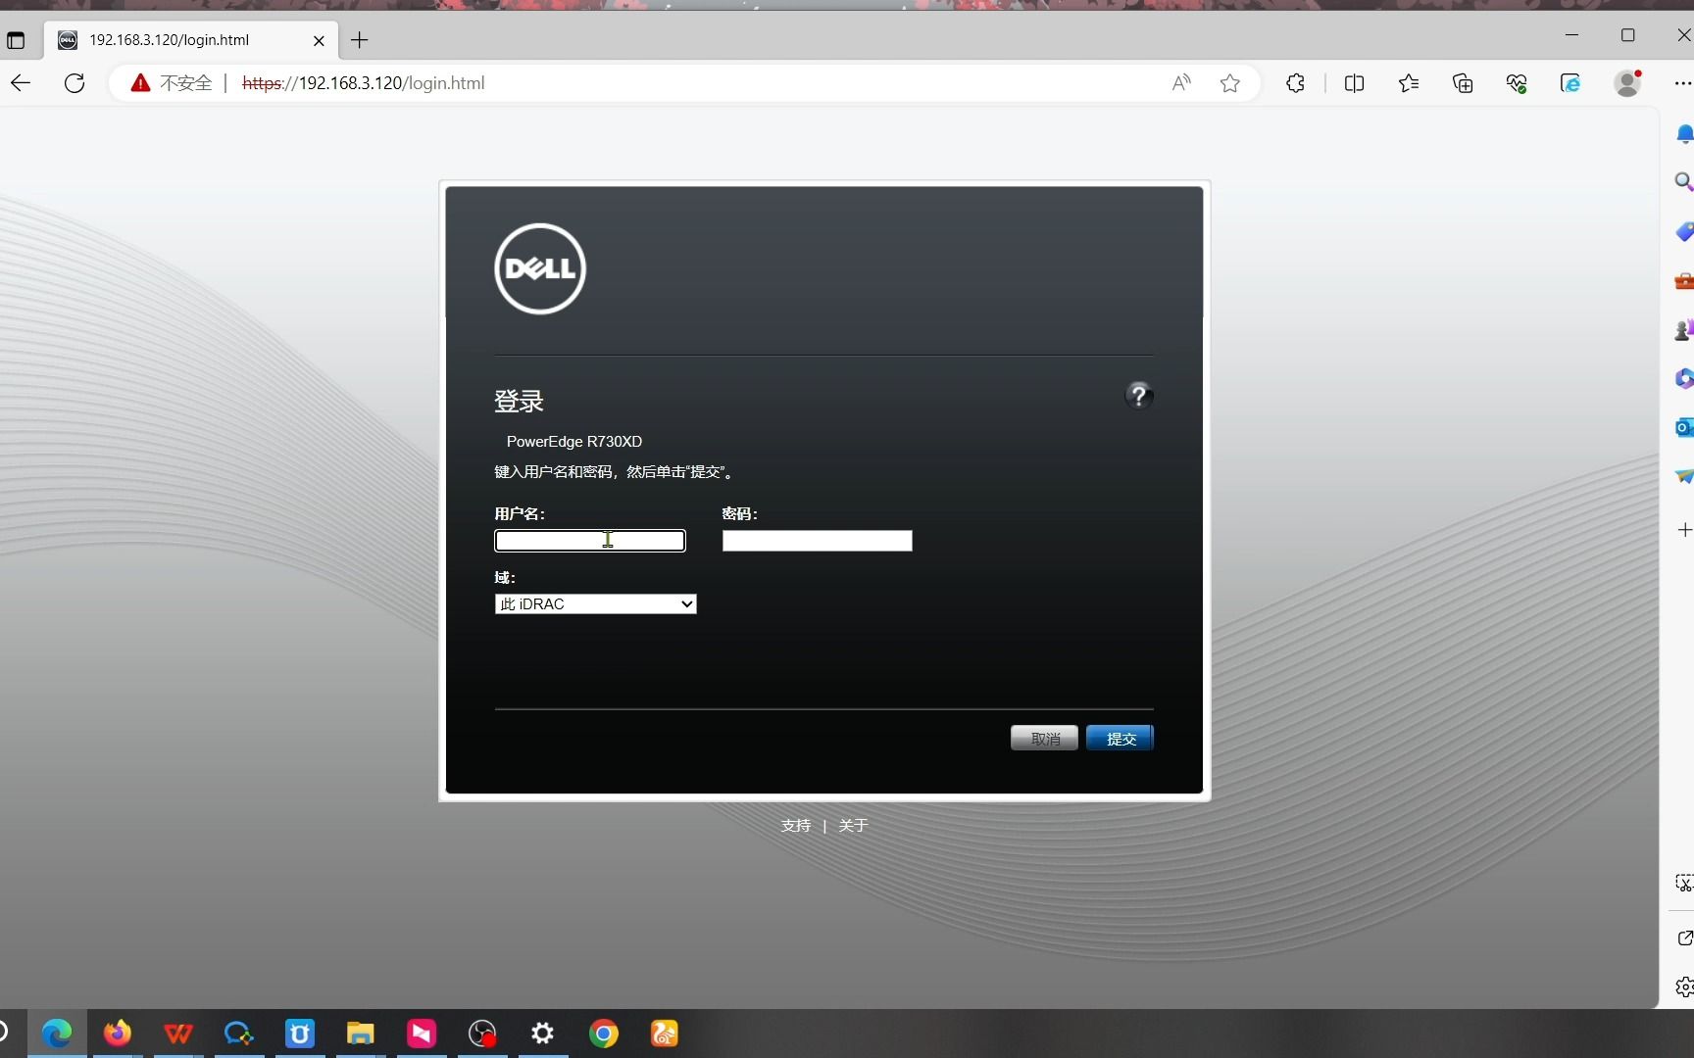Open sidebar screenshot icon
Image resolution: width=1694 pixels, height=1058 pixels.
click(1683, 883)
